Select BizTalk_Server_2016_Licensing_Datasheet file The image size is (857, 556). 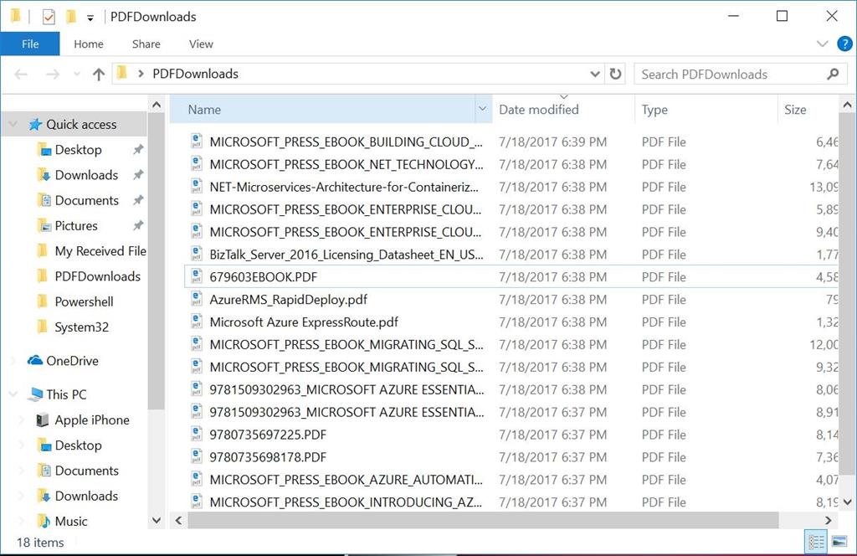pyautogui.click(x=346, y=255)
